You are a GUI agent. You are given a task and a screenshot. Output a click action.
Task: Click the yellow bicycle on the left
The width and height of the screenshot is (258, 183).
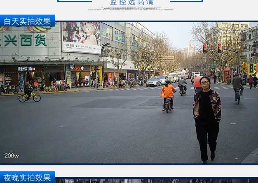29,97
